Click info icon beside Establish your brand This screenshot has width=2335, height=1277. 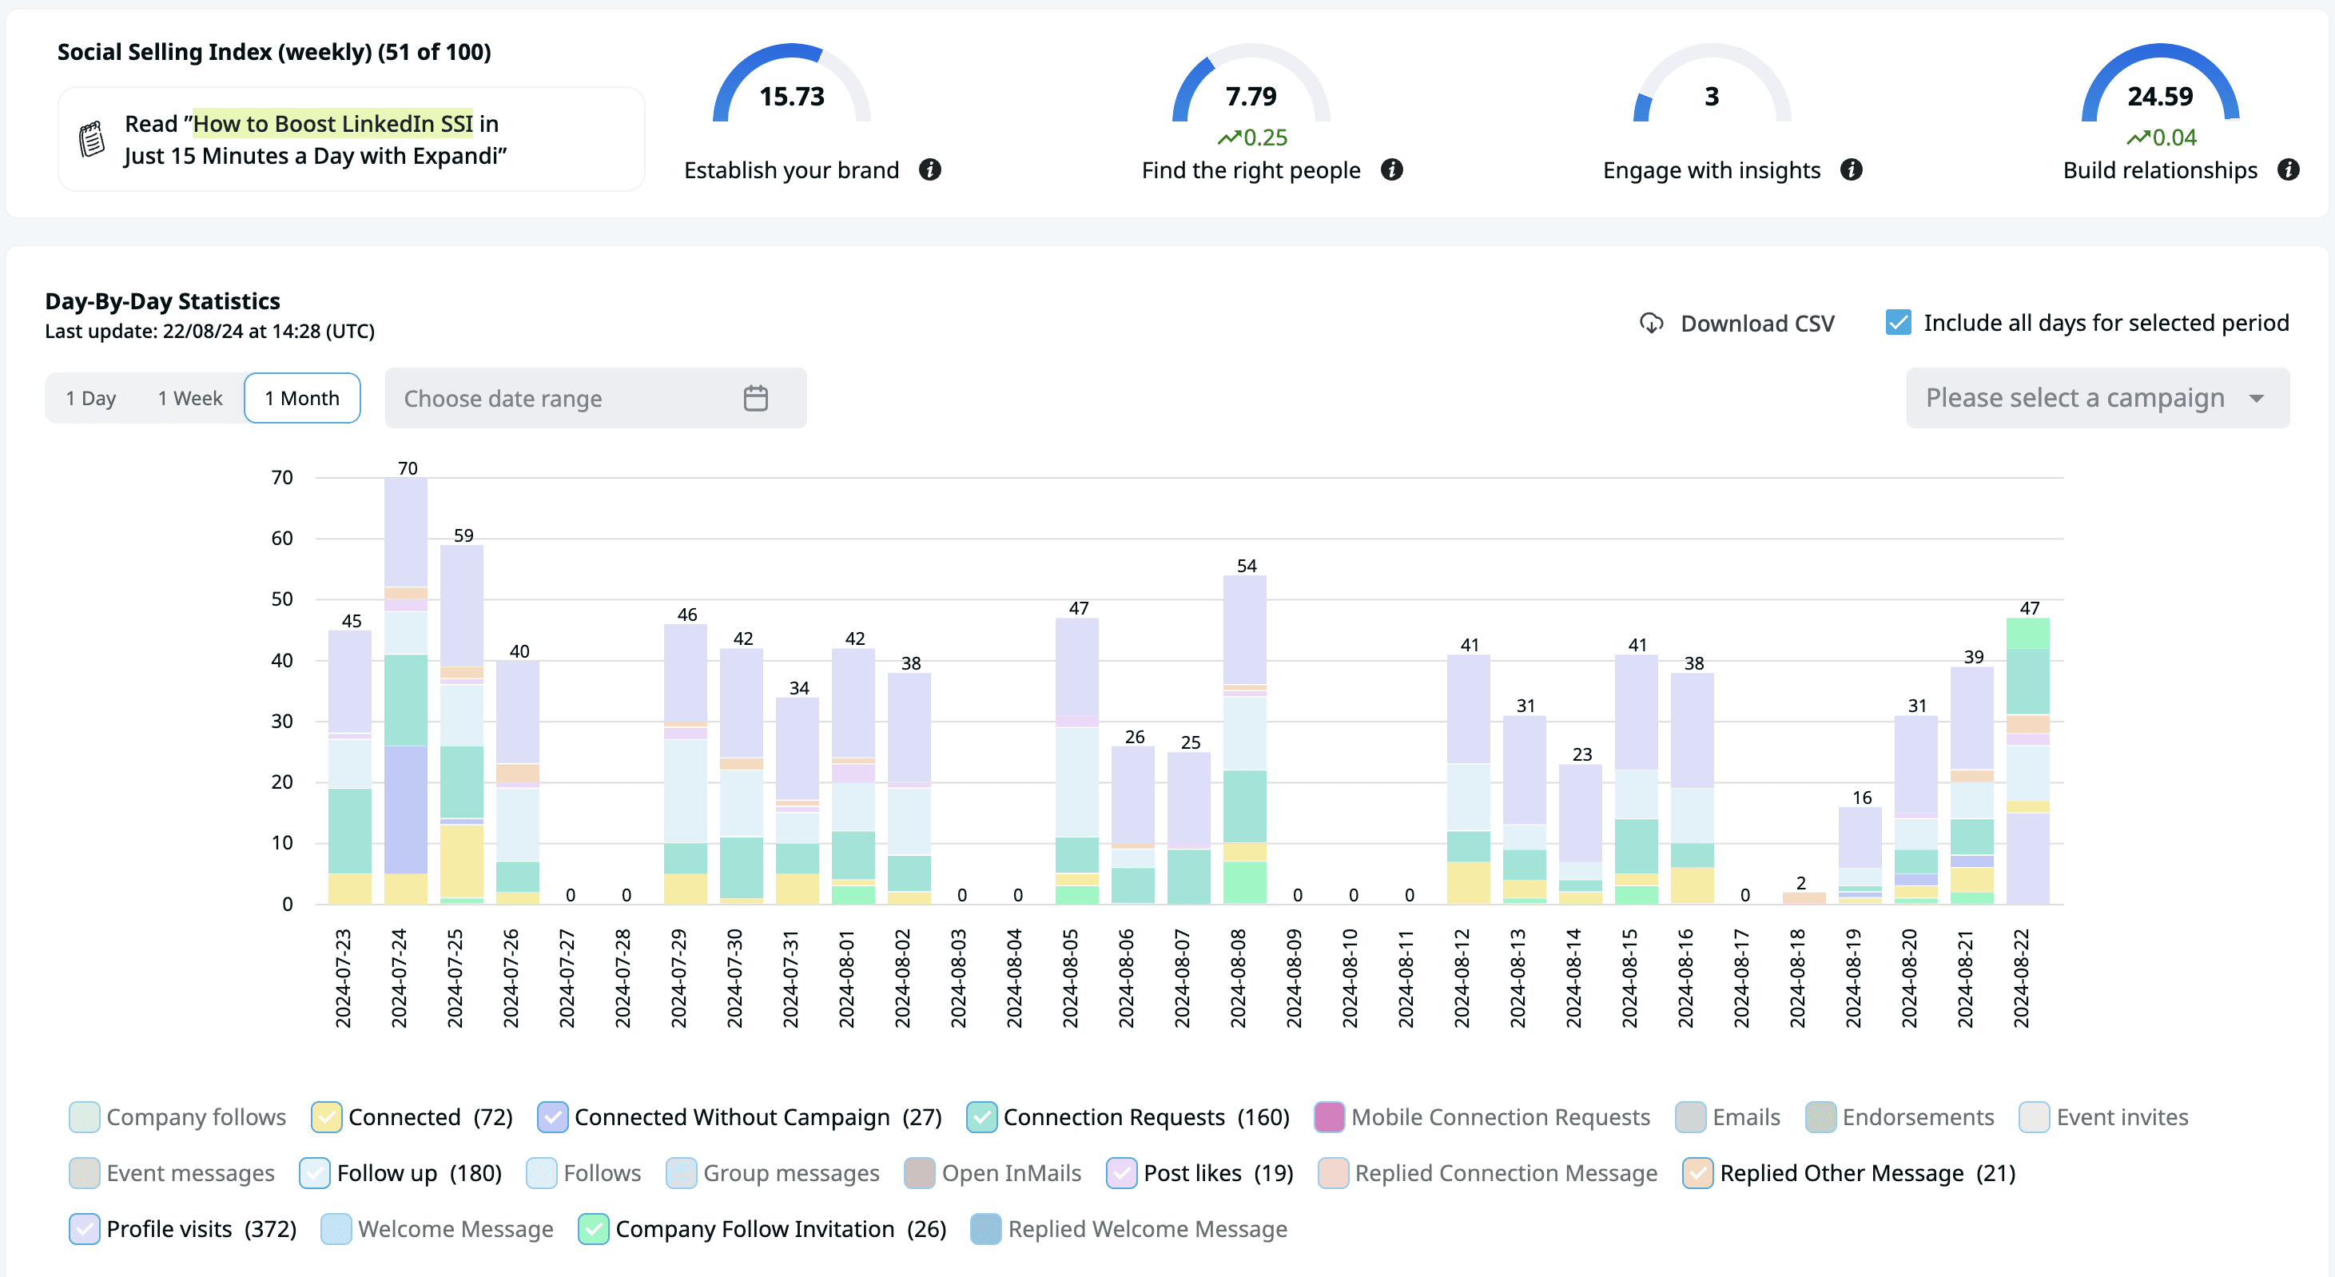coord(929,169)
